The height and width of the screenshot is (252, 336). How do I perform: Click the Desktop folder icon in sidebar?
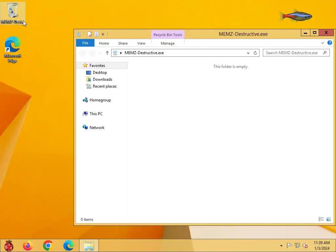coord(89,73)
